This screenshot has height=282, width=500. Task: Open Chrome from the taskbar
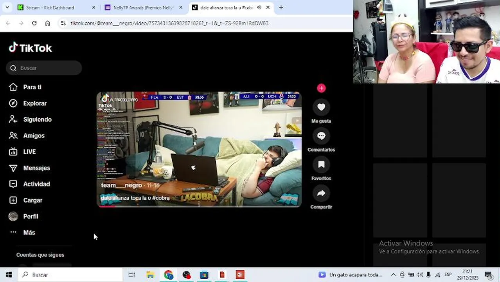pyautogui.click(x=169, y=275)
